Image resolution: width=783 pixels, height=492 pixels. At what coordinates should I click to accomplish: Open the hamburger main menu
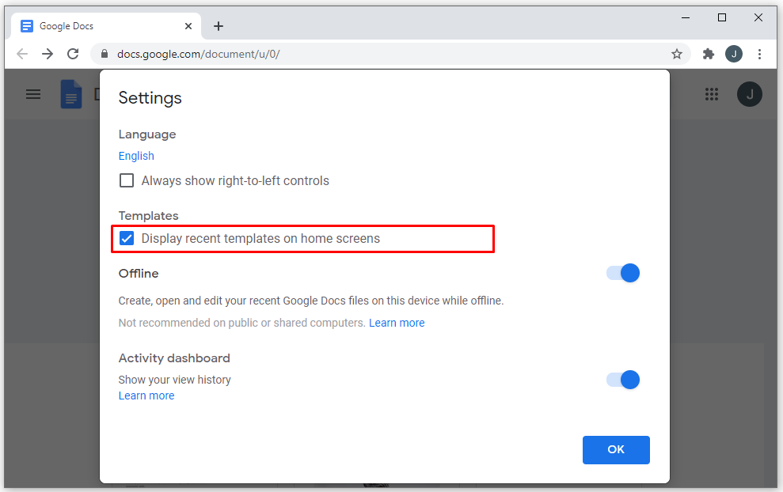33,94
